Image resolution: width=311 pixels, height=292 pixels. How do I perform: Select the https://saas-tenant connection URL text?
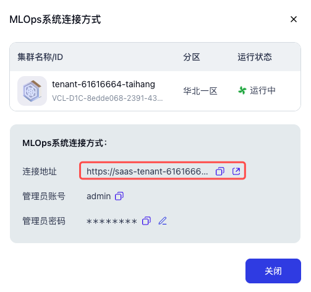pos(147,171)
